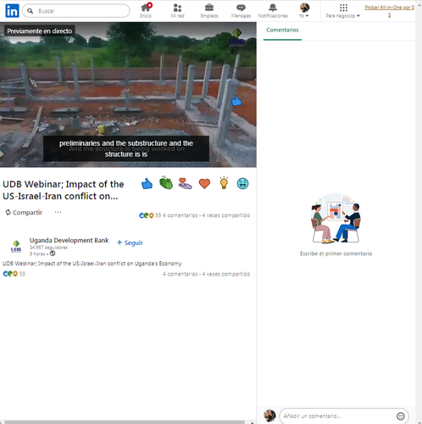The height and width of the screenshot is (424, 422).
Task: Expand the Yo profile menu
Action: pos(304,10)
